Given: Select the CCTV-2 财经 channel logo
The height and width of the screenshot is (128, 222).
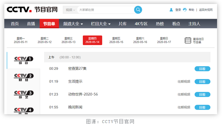Looking at the screenshot, I should 23,77.
